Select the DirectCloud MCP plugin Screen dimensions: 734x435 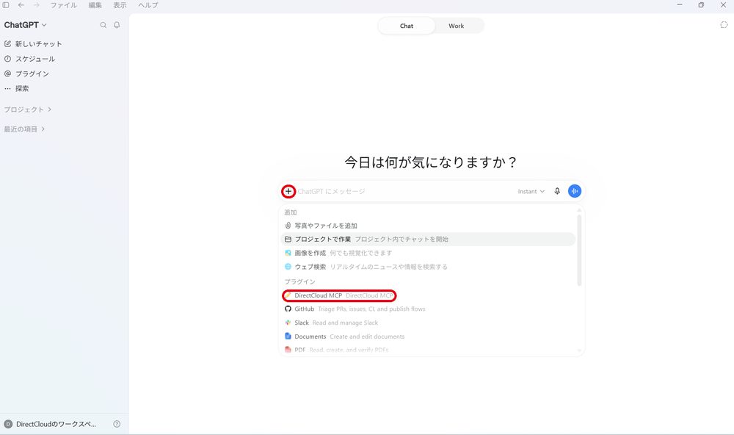coord(428,295)
